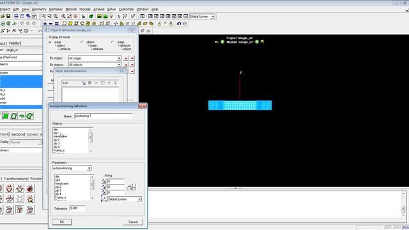Switch to the Transformations tab

pos(15,179)
